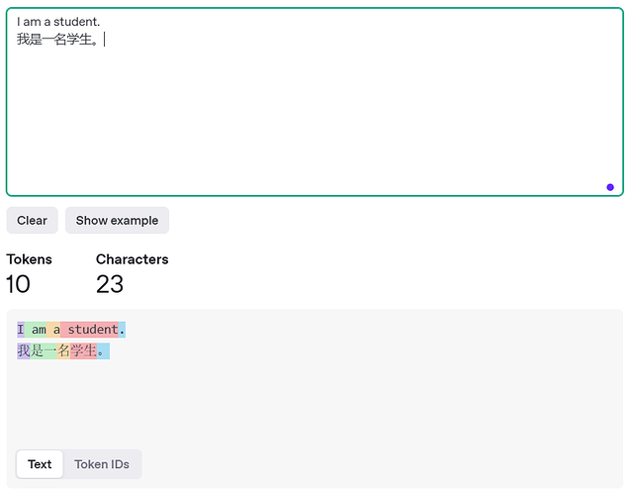Click the red highlighted "student" token
Viewport: 633px width, 495px height.
coord(90,330)
